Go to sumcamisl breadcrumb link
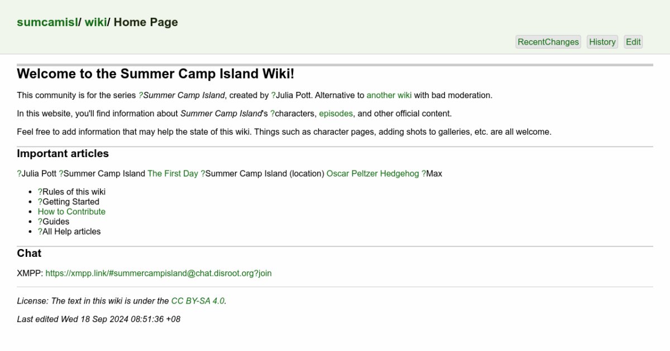Screen dimensions: 670x351 pos(47,22)
